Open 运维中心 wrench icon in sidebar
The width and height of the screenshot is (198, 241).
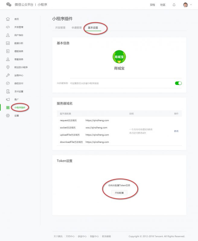tap(8, 75)
